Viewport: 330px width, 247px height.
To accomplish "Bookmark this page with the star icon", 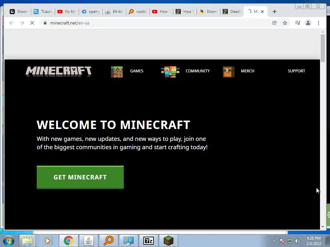I will click(x=285, y=23).
